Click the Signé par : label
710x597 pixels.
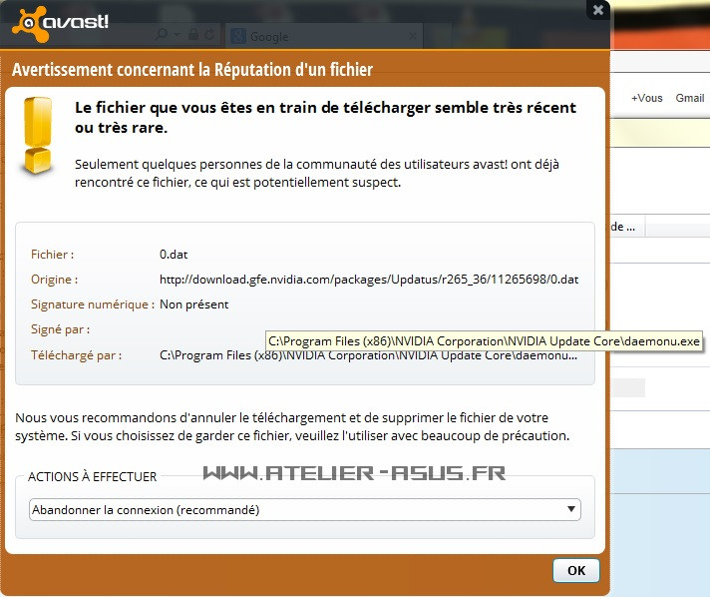click(60, 329)
